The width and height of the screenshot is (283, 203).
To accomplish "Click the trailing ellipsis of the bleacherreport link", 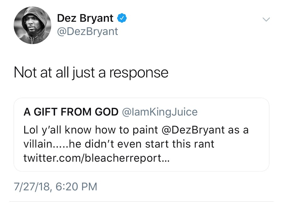I will 165,159.
